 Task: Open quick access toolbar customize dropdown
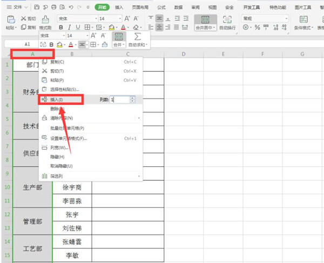tap(88, 7)
